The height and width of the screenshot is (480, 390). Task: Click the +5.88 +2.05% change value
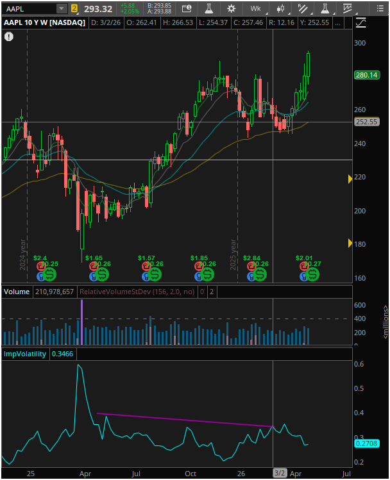130,8
